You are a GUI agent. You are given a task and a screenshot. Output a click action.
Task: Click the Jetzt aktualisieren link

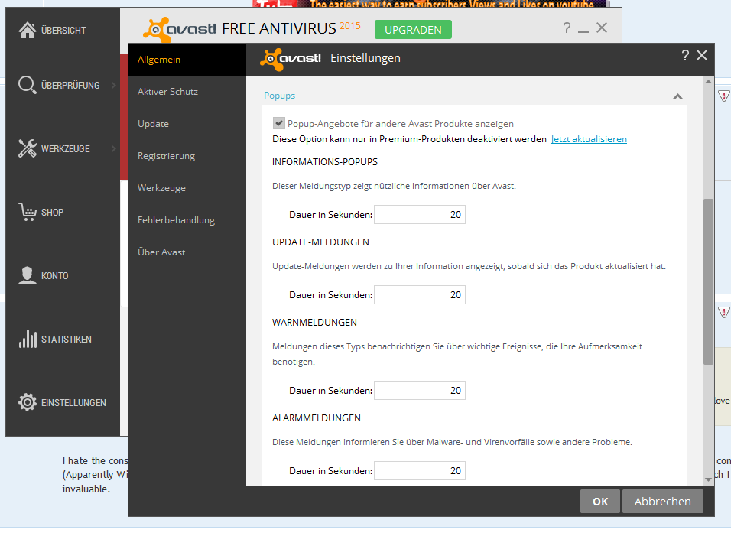coord(588,139)
